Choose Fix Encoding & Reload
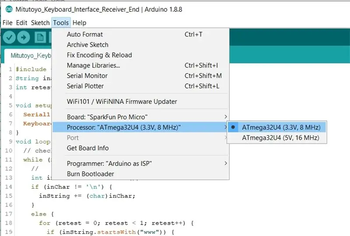The image size is (350, 236). pos(140,55)
